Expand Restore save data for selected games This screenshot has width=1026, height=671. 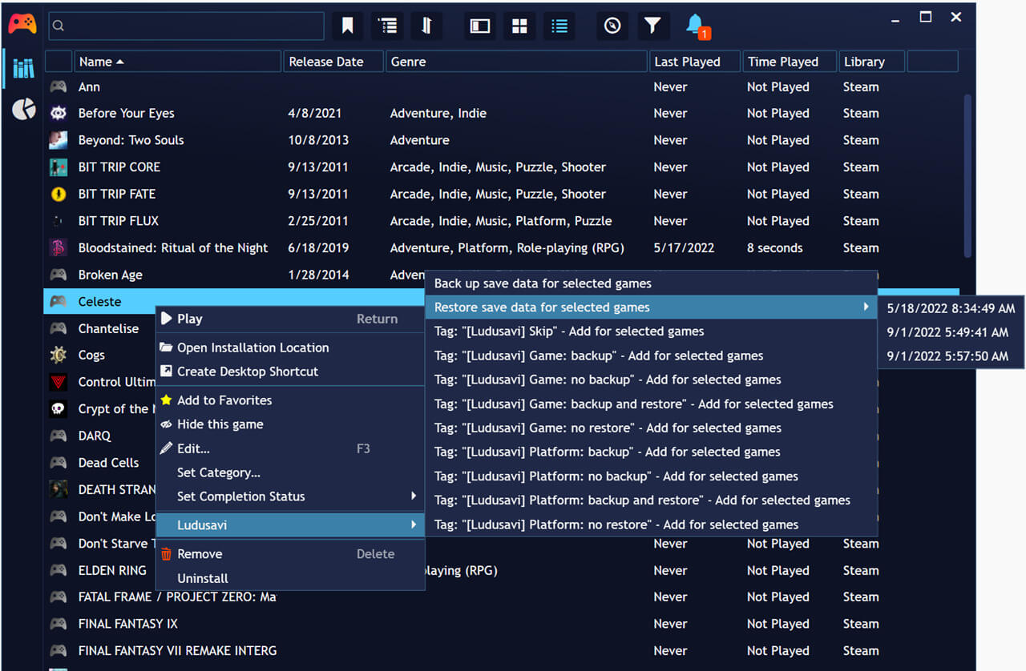click(x=651, y=307)
